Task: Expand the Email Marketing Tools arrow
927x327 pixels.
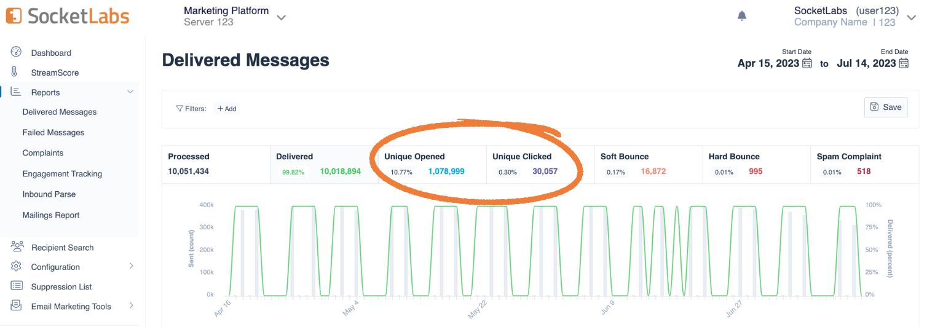Action: tap(131, 306)
